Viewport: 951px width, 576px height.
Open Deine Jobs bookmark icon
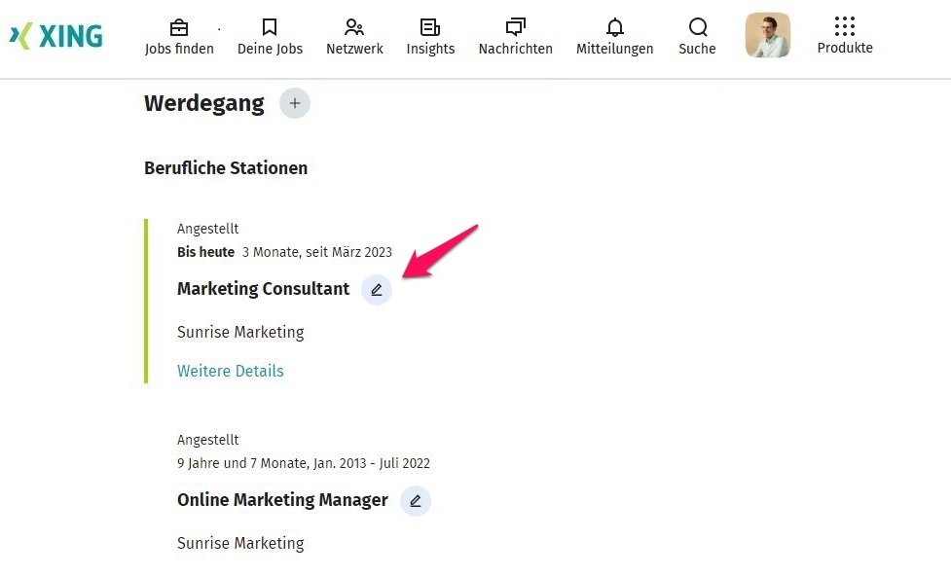[x=270, y=27]
